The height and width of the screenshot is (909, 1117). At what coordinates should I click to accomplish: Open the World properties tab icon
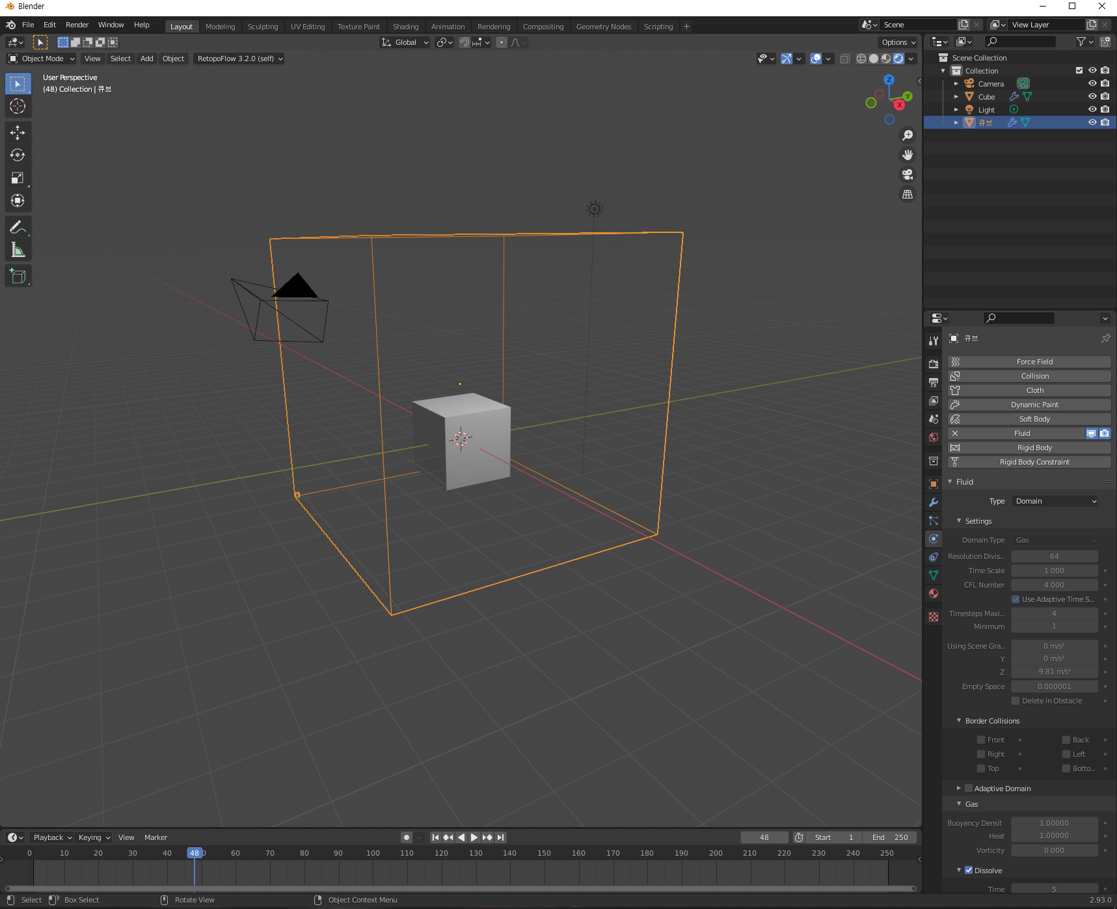coord(934,437)
